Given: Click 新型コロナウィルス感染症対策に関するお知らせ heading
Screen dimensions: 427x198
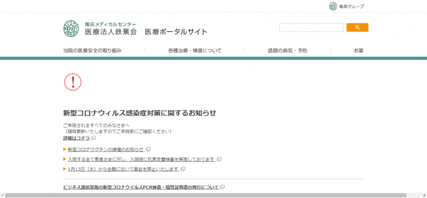Looking at the screenshot, I should [140, 113].
